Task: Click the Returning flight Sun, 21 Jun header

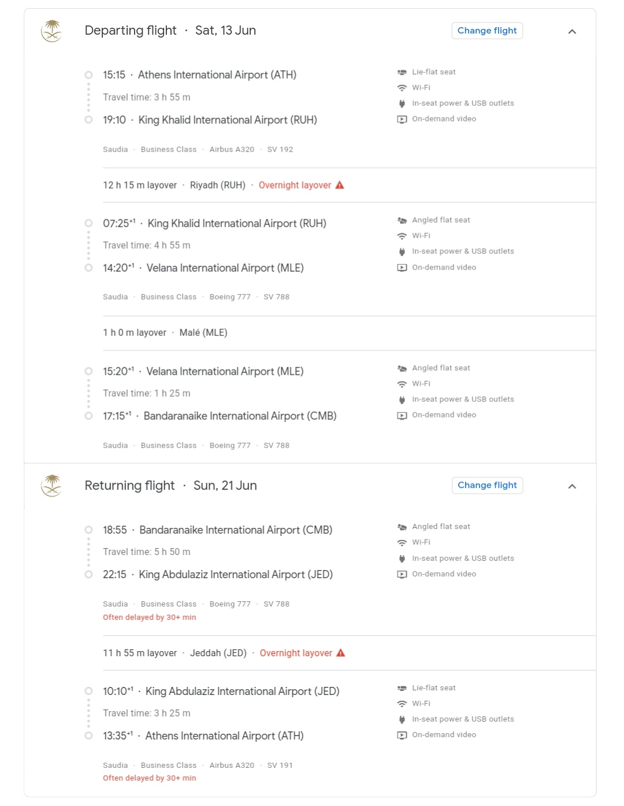Action: point(170,486)
